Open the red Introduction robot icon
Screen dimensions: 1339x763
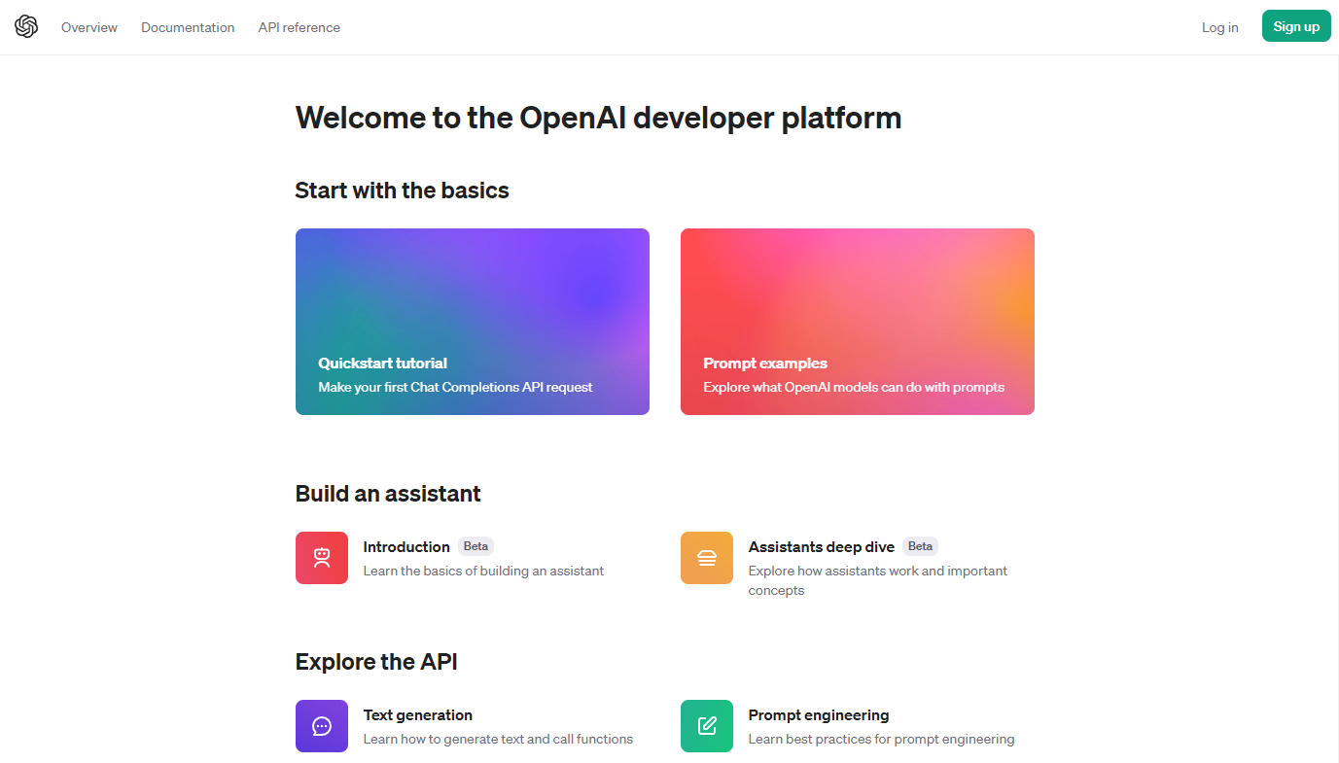(x=322, y=558)
